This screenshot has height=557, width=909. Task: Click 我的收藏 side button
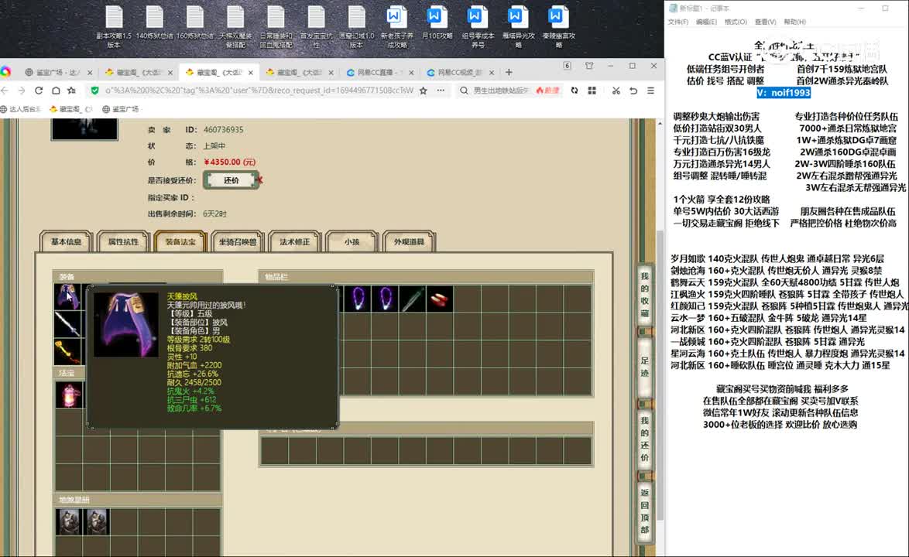click(645, 295)
